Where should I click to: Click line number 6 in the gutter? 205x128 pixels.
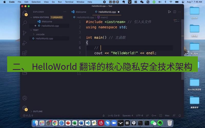tap(80, 48)
